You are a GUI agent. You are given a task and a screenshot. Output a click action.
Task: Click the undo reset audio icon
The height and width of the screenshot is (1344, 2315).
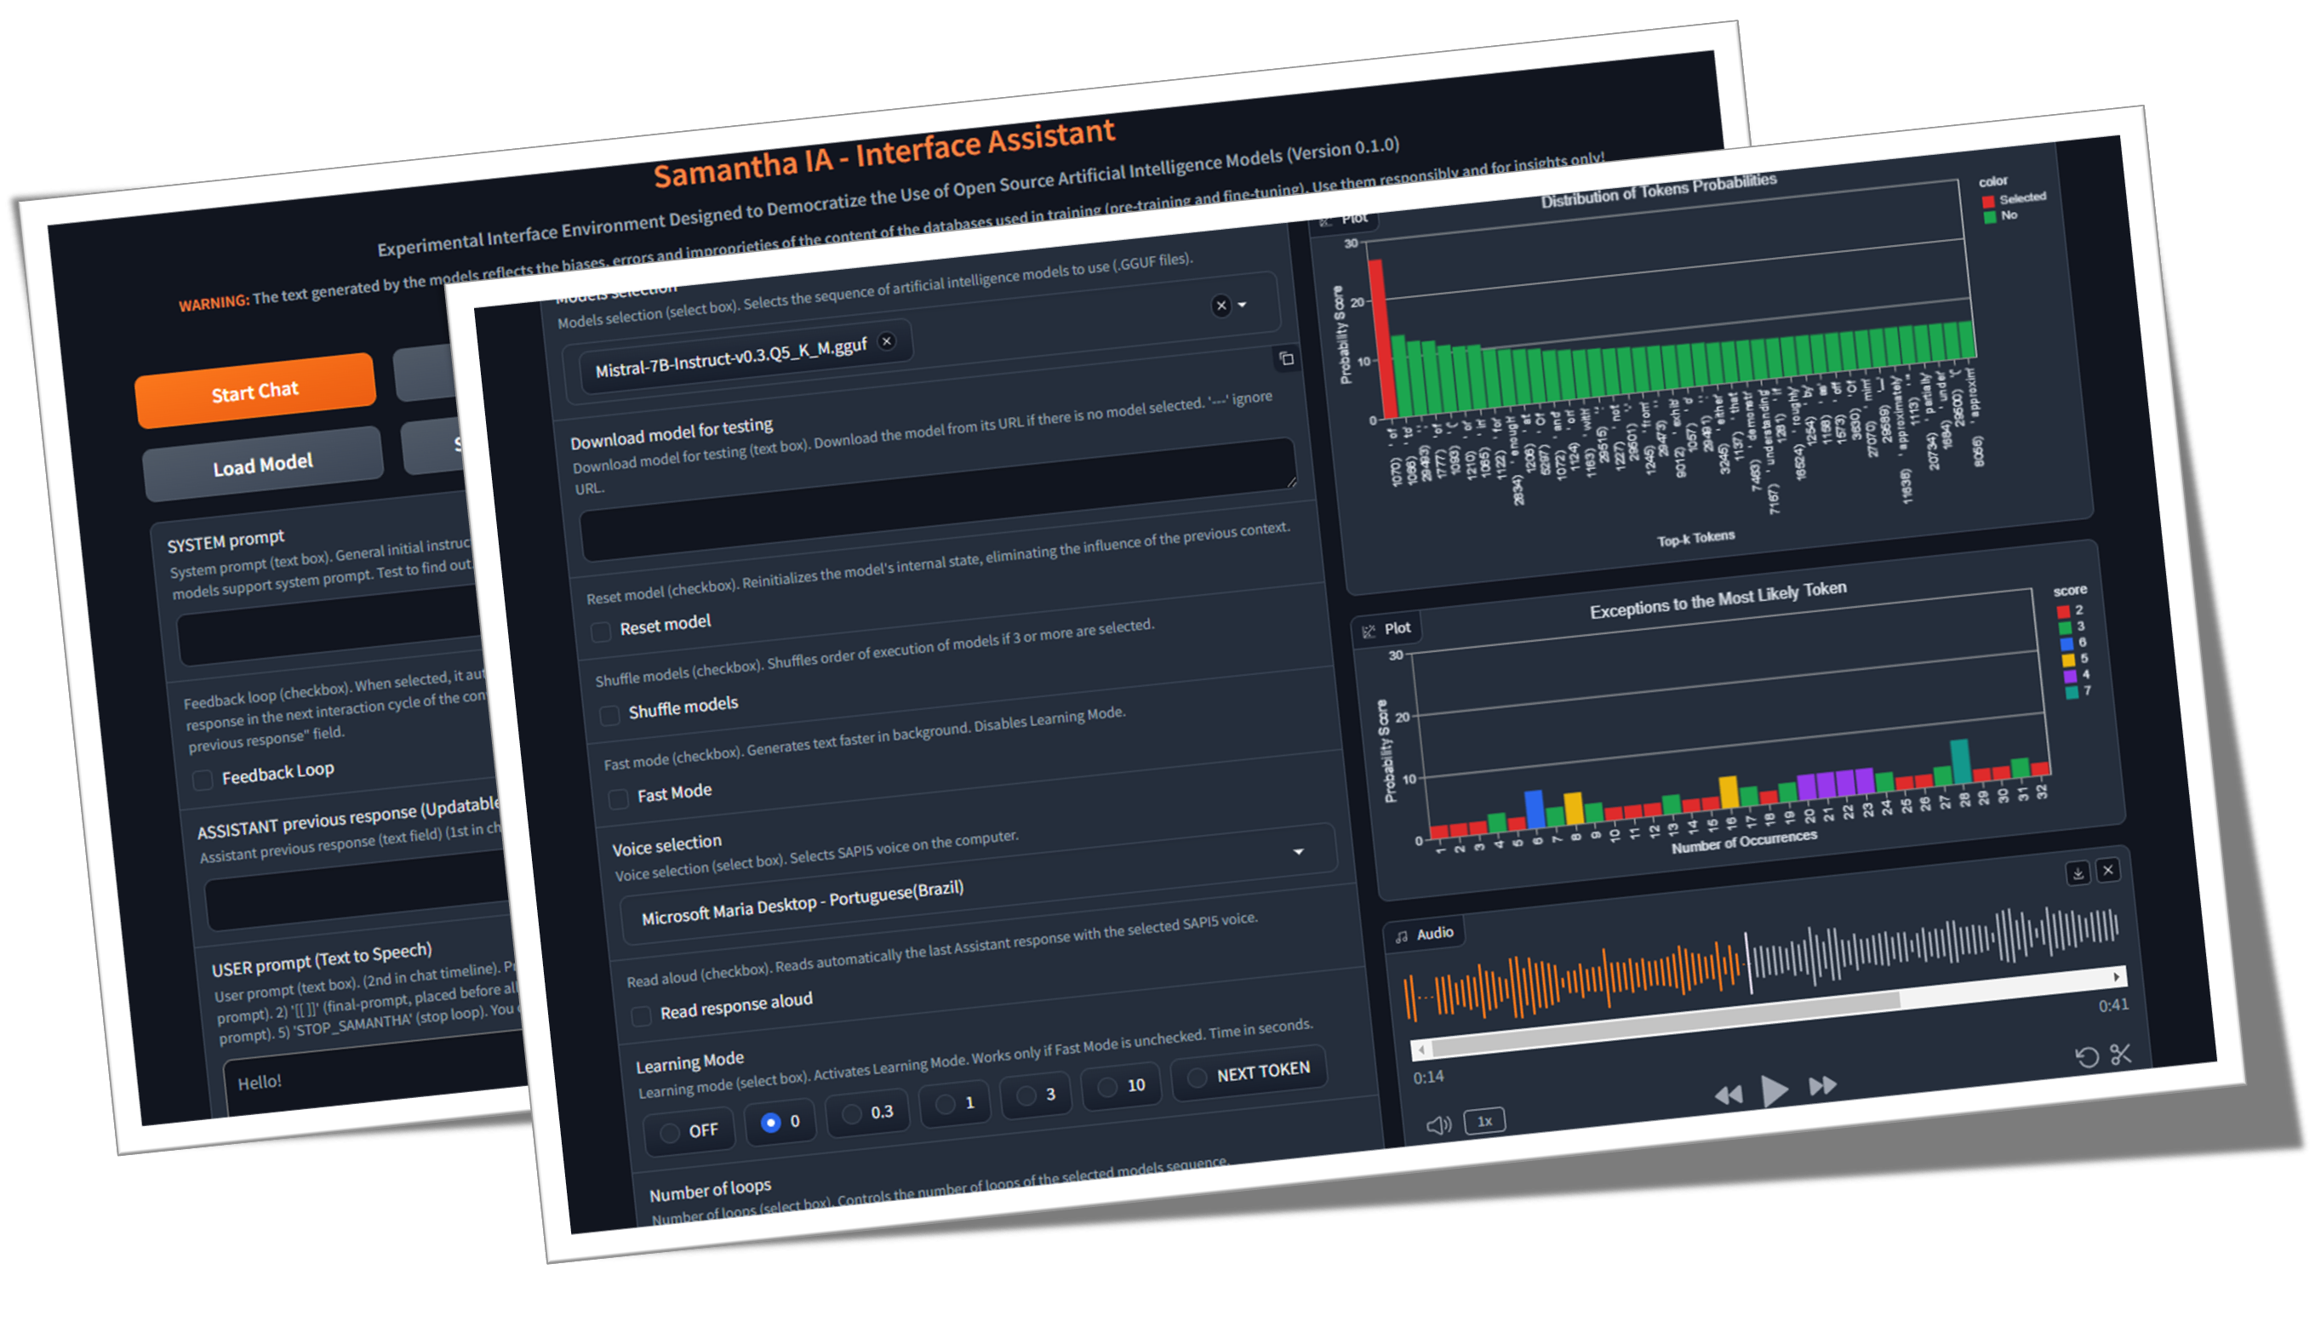[x=2085, y=1057]
